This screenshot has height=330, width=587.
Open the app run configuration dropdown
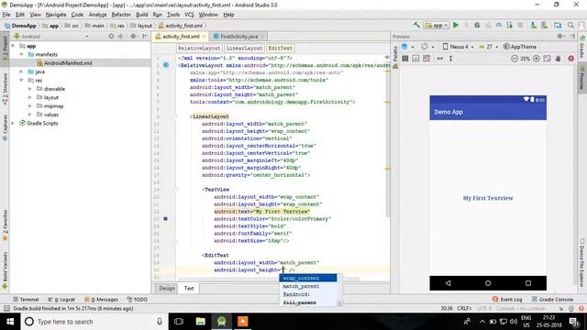tap(436, 26)
